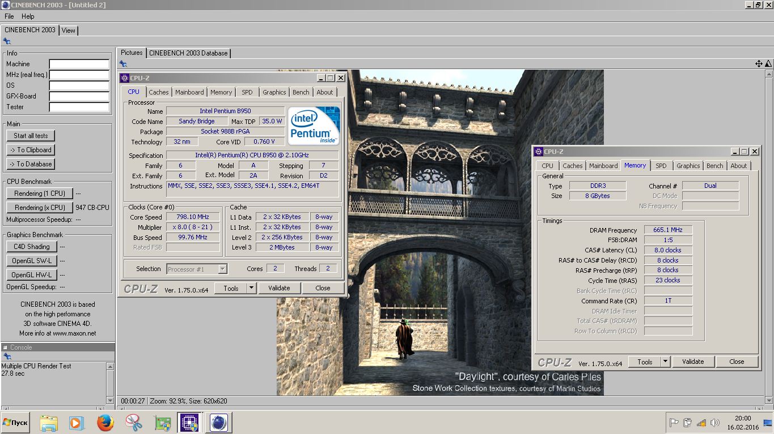Click Validate in the left CPU-Z window
The image size is (774, 434).
tap(279, 288)
